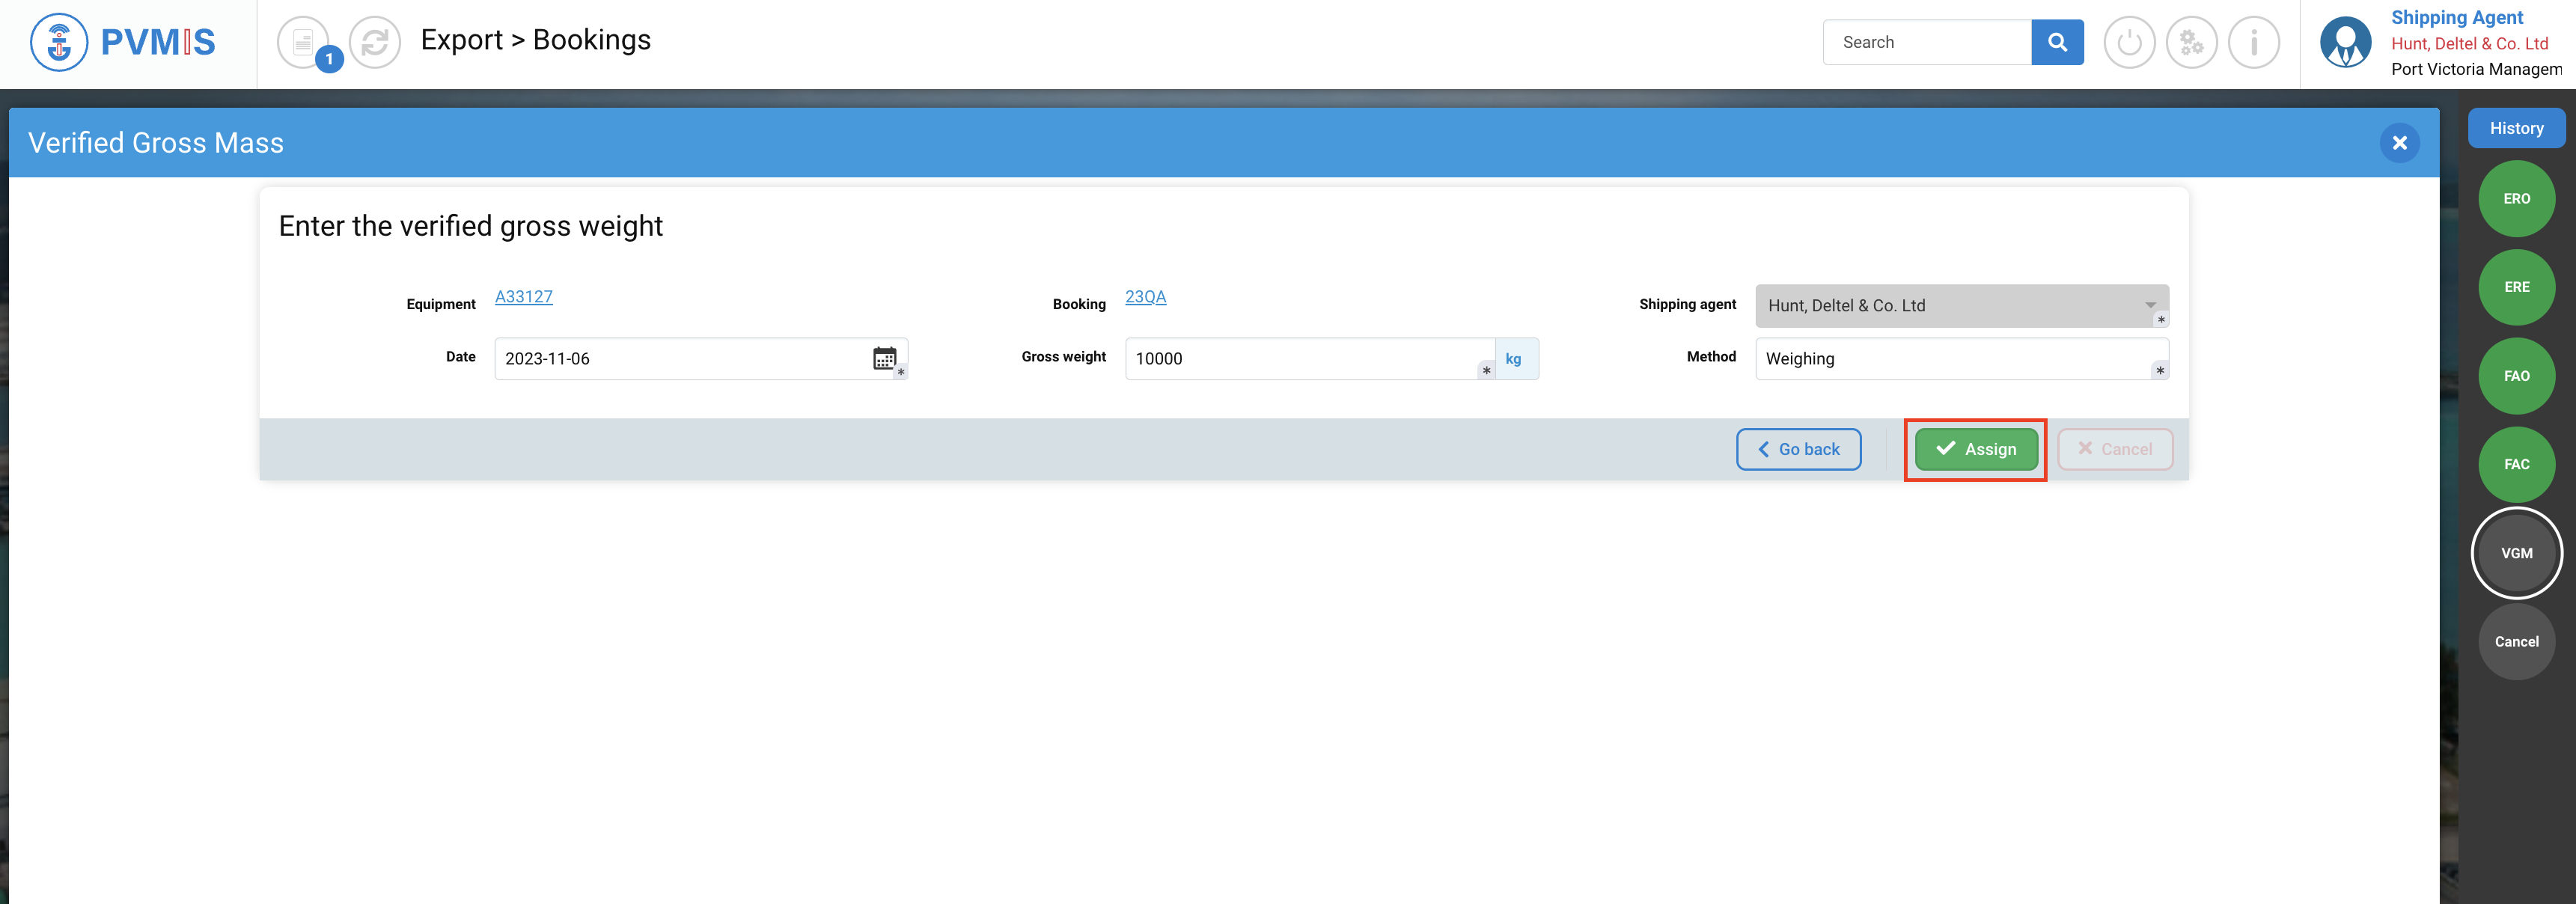The height and width of the screenshot is (904, 2576).
Task: Click the Go back button
Action: coord(1798,450)
